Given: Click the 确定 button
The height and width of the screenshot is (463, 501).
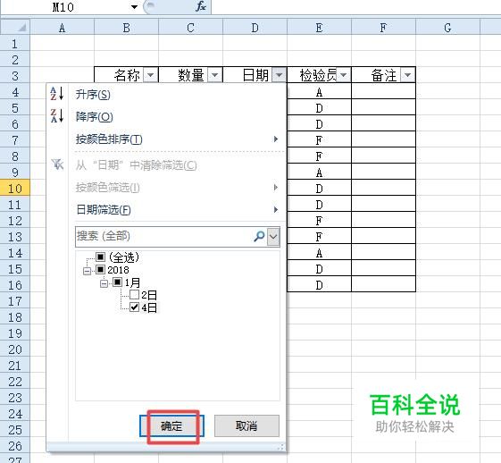Looking at the screenshot, I should coord(171,426).
